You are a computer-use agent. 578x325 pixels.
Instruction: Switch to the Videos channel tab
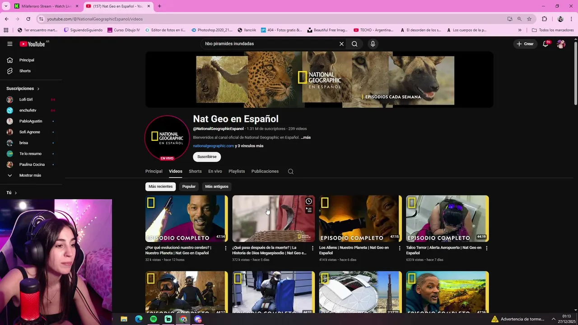(x=176, y=172)
